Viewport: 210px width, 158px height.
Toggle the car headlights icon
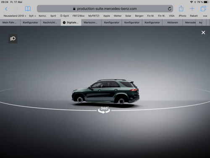point(13,39)
